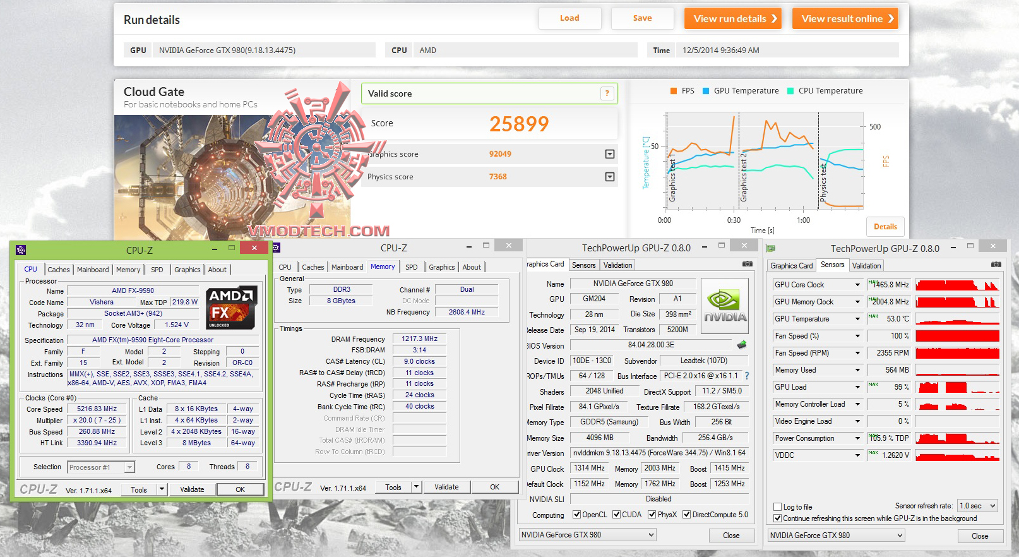Open the Power Consumption sensor dropdown

857,438
